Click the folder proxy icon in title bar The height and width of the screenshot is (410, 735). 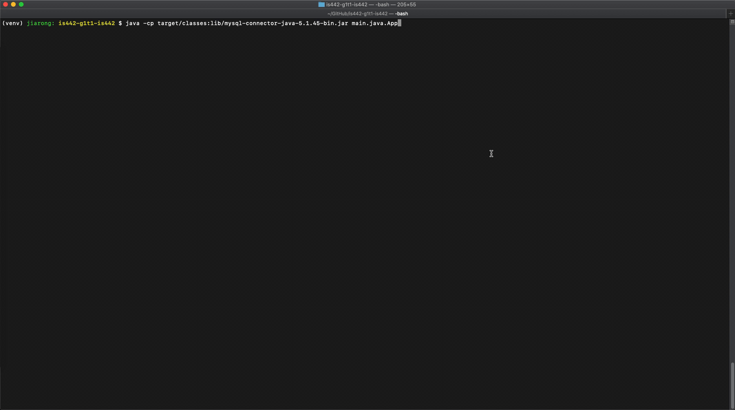(x=321, y=5)
